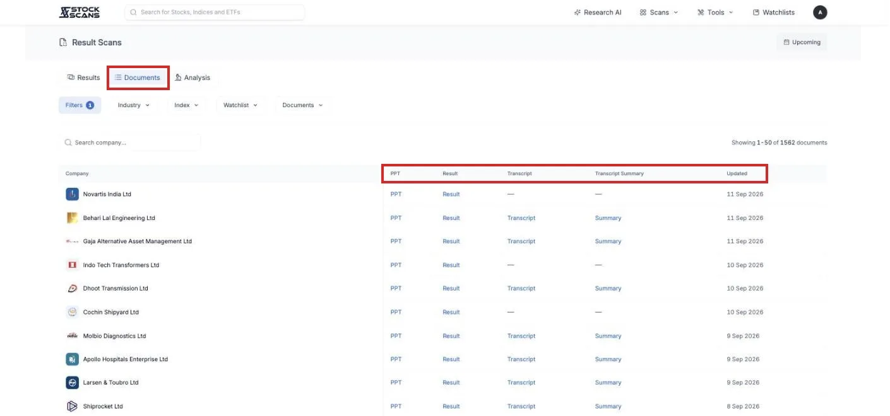
Task: Click the active filter count badge
Action: 90,105
